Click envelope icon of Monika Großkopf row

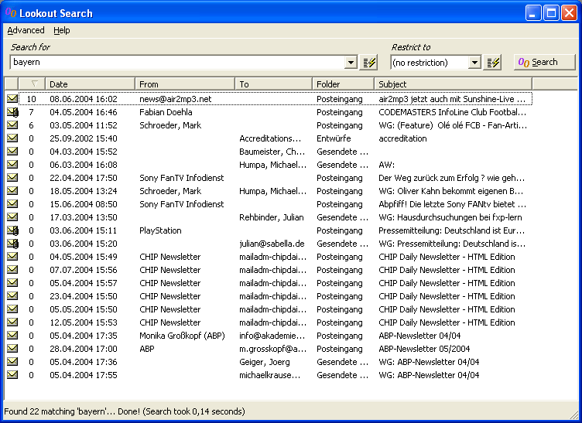point(12,336)
